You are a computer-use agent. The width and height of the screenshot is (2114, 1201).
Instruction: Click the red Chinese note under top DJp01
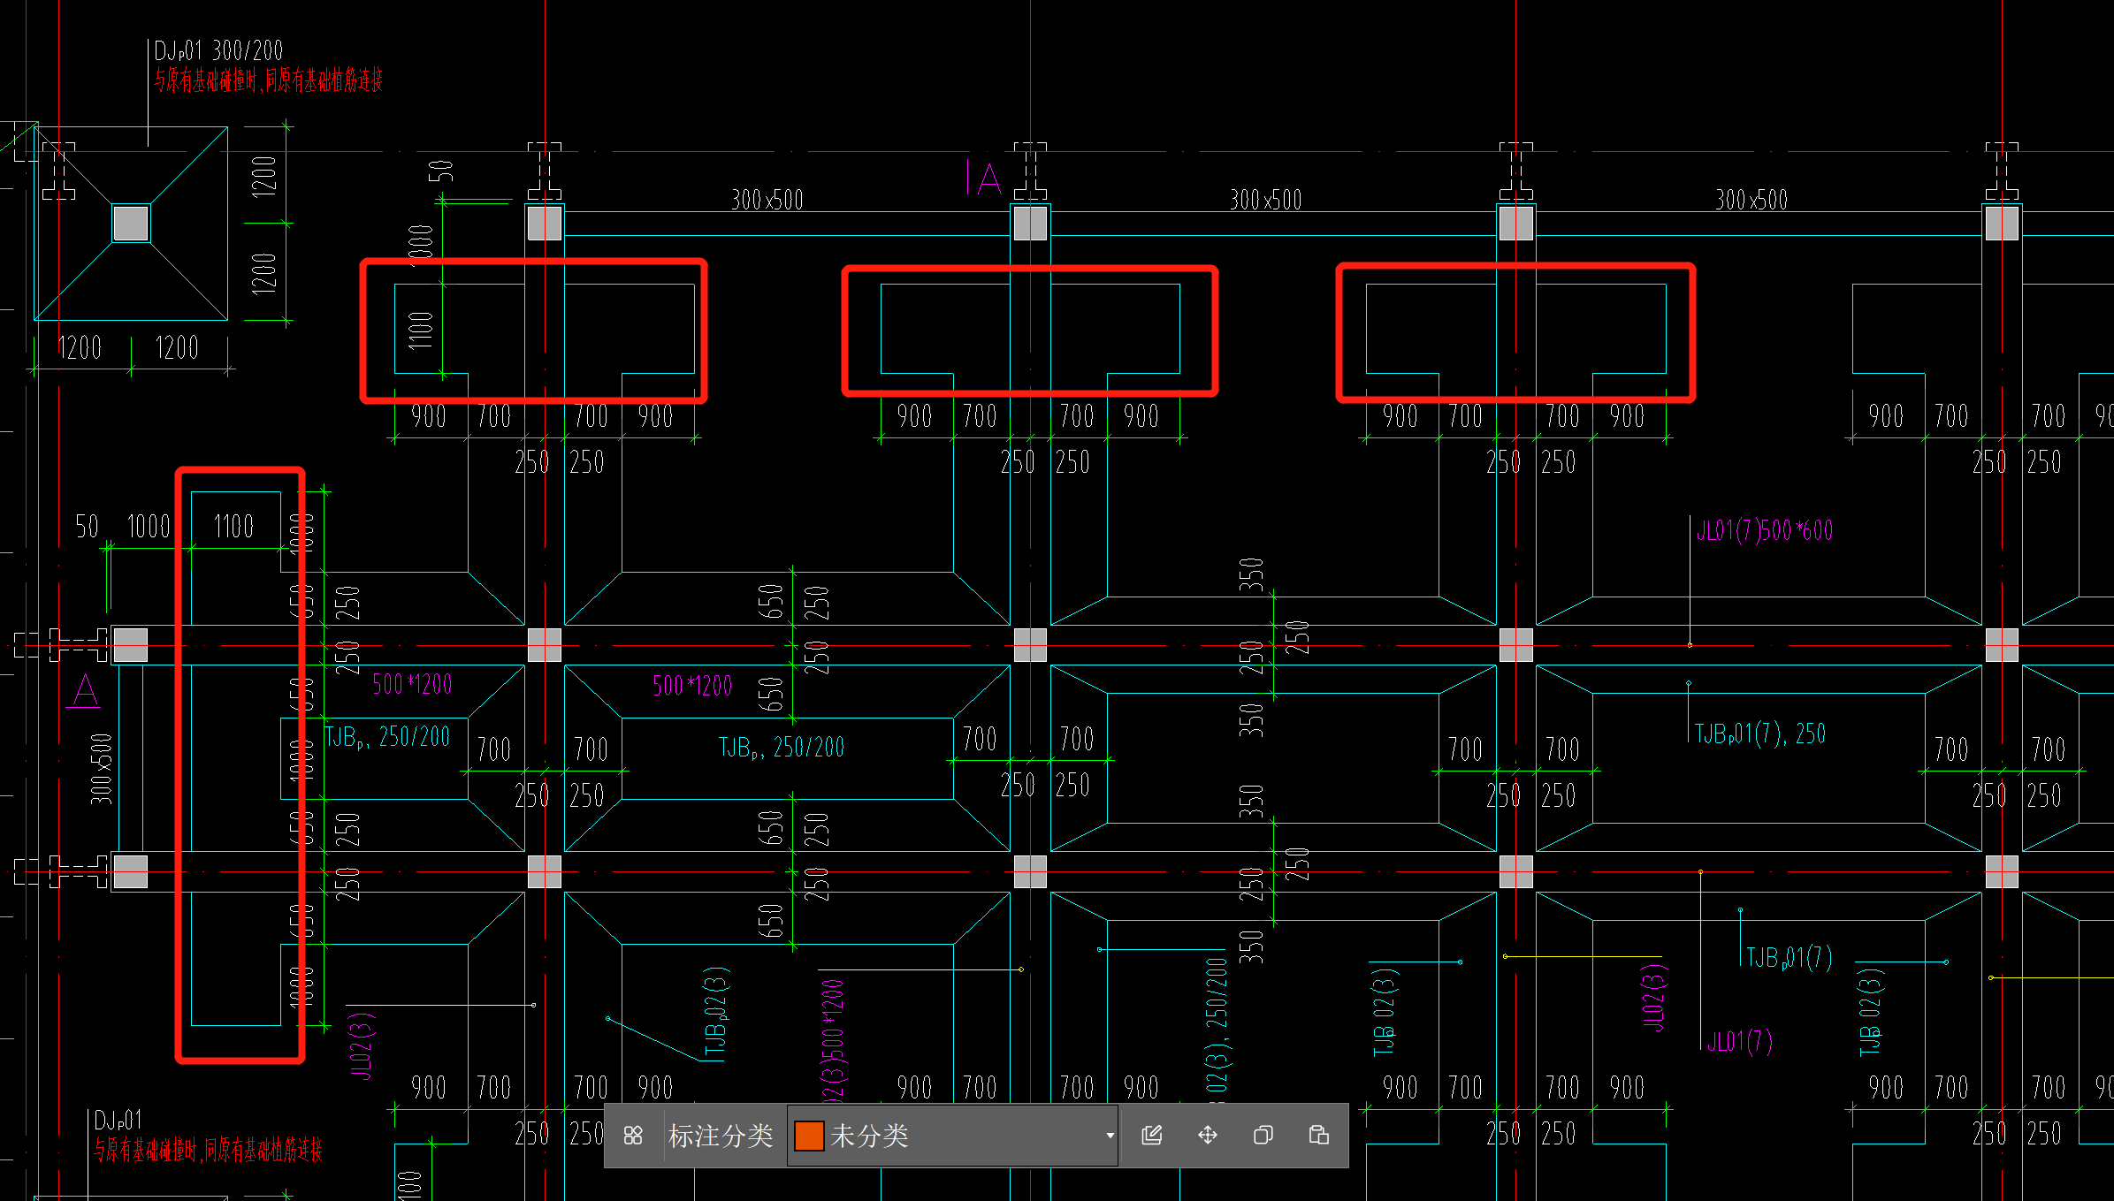(268, 81)
